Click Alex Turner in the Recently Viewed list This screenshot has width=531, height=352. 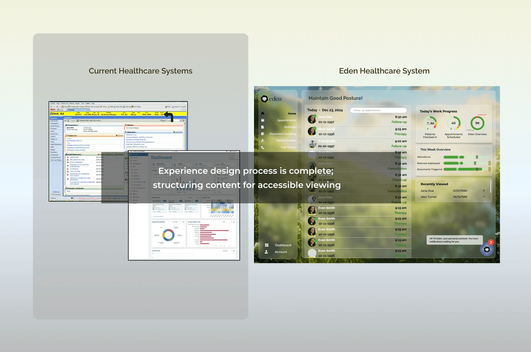click(428, 197)
